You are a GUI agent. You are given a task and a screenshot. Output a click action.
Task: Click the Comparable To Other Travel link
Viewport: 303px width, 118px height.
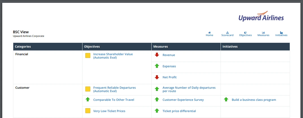coord(114,100)
